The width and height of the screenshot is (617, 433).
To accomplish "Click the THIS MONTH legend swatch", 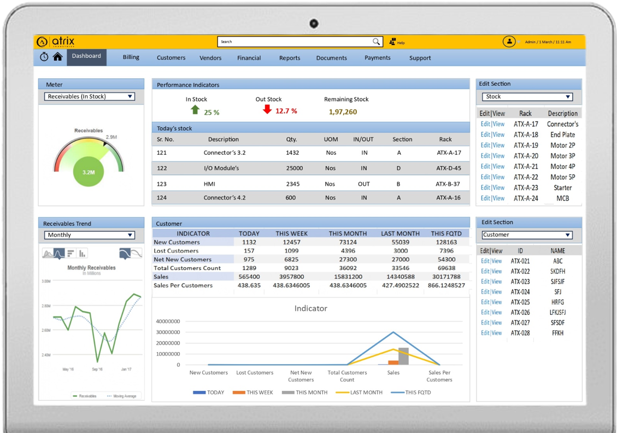I will [288, 393].
